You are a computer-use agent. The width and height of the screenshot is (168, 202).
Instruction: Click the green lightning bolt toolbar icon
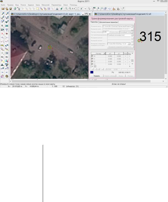62,9
